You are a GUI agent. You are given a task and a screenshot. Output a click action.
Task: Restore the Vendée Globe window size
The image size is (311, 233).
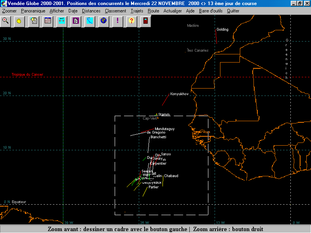(x=299, y=3)
